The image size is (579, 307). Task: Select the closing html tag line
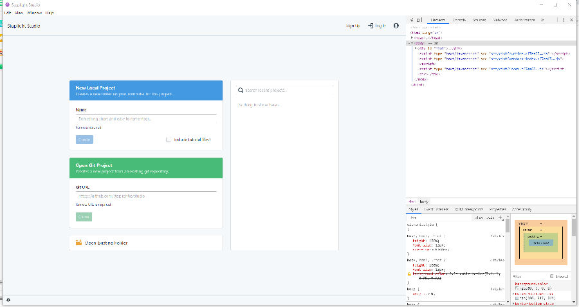pyautogui.click(x=418, y=84)
